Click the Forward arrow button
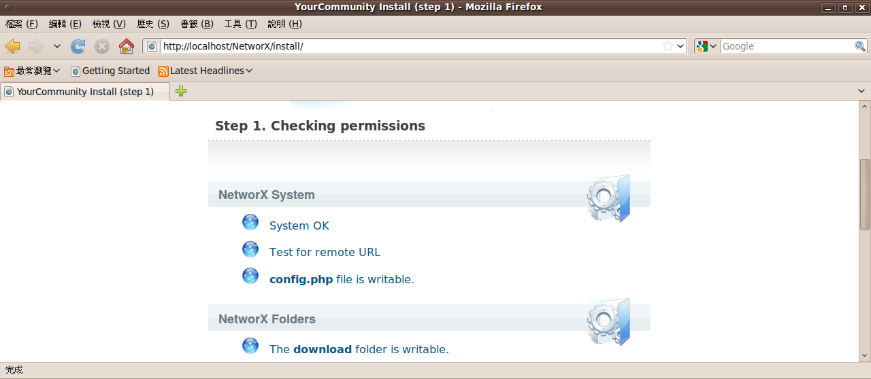Image resolution: width=871 pixels, height=379 pixels. (x=36, y=46)
